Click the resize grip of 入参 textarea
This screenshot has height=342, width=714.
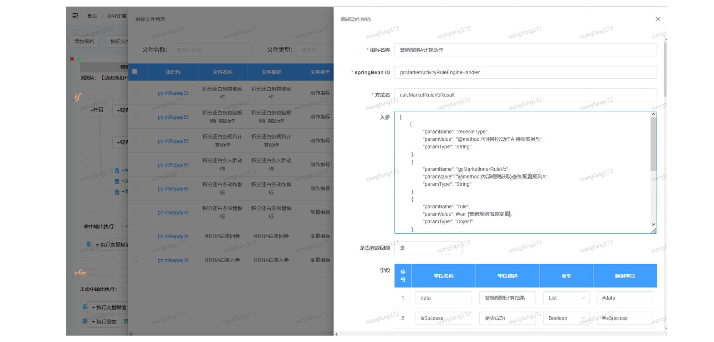654,230
